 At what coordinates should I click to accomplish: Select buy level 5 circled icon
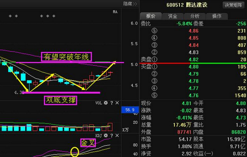pos(154,95)
